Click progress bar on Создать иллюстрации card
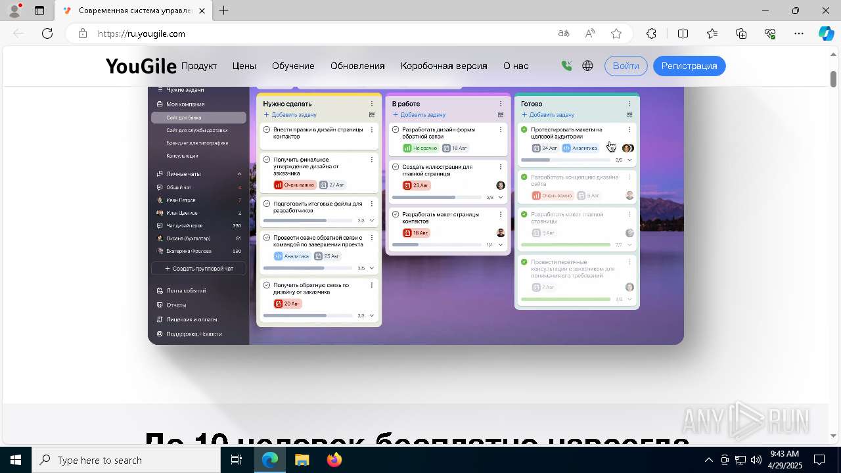 click(437, 198)
